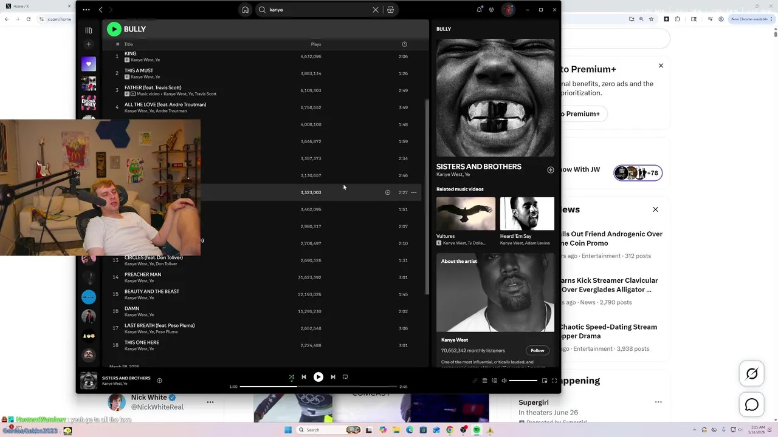Open Your Library sidebar icon

click(x=89, y=30)
